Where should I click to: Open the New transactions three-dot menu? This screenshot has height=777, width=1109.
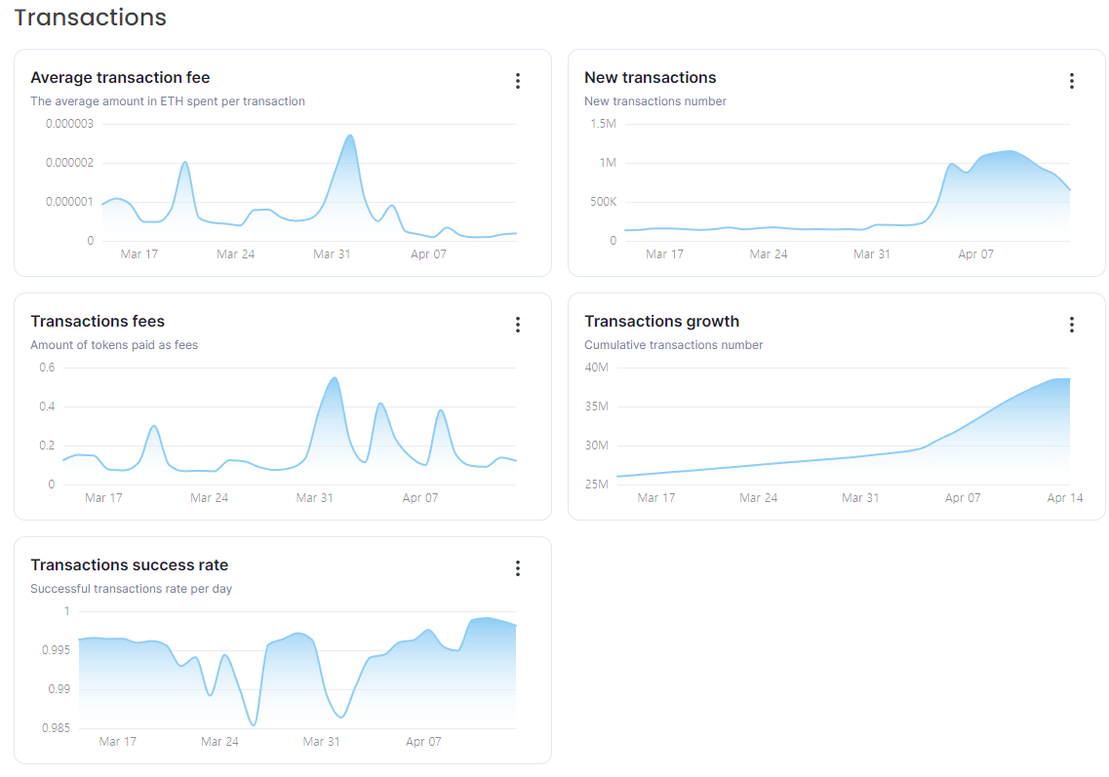(1072, 81)
